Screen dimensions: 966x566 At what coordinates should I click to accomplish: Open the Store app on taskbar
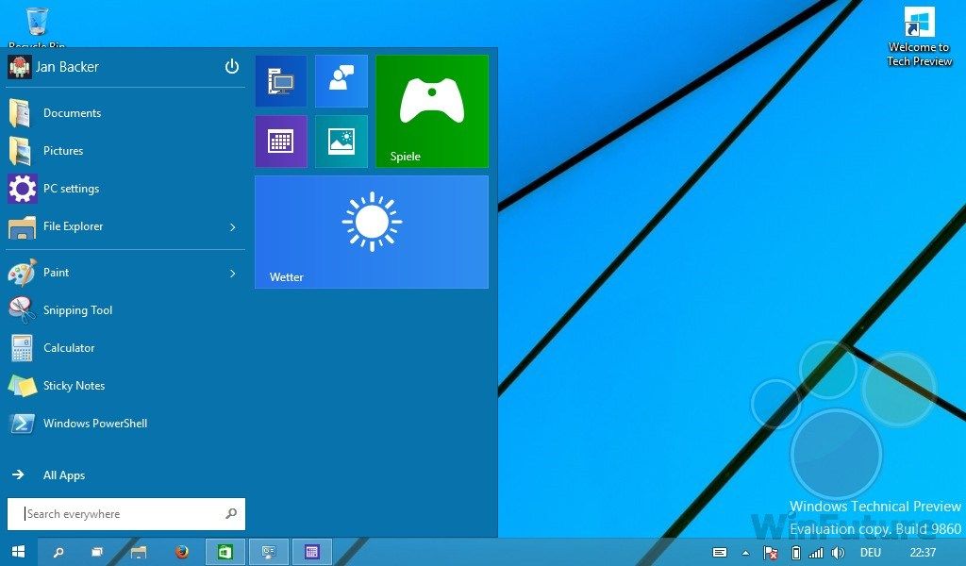(225, 552)
